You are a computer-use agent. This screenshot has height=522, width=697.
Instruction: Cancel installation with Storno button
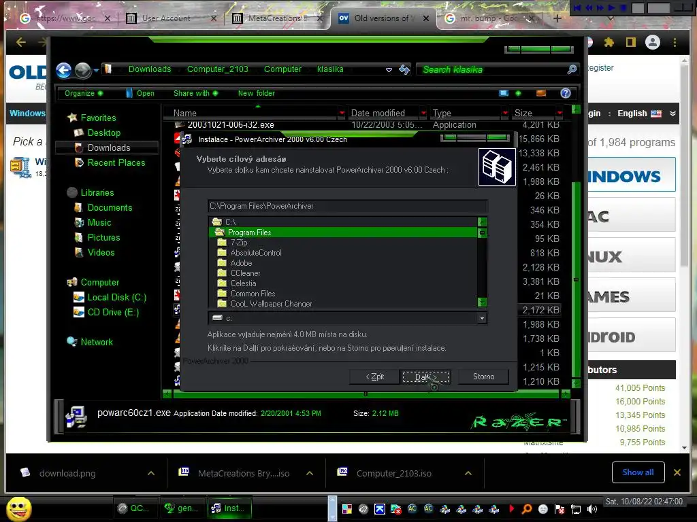pos(483,377)
